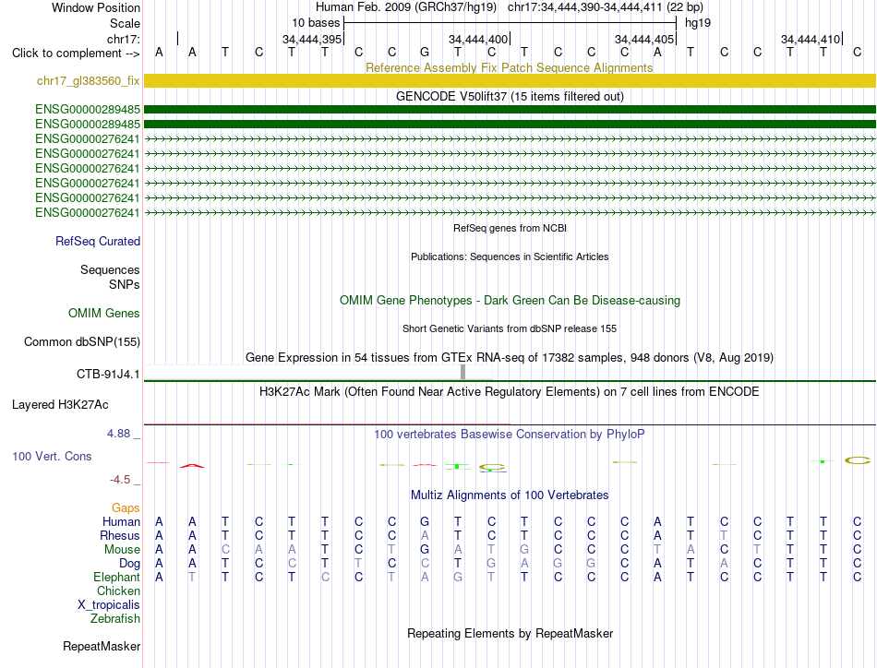Screen dimensions: 877x668
Task: Click the 'Dog' species label
Action: click(129, 564)
